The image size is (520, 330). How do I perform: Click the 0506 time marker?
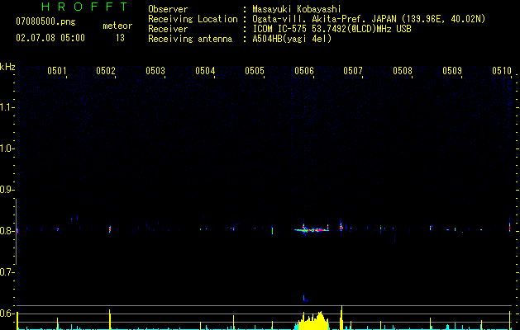pos(304,70)
